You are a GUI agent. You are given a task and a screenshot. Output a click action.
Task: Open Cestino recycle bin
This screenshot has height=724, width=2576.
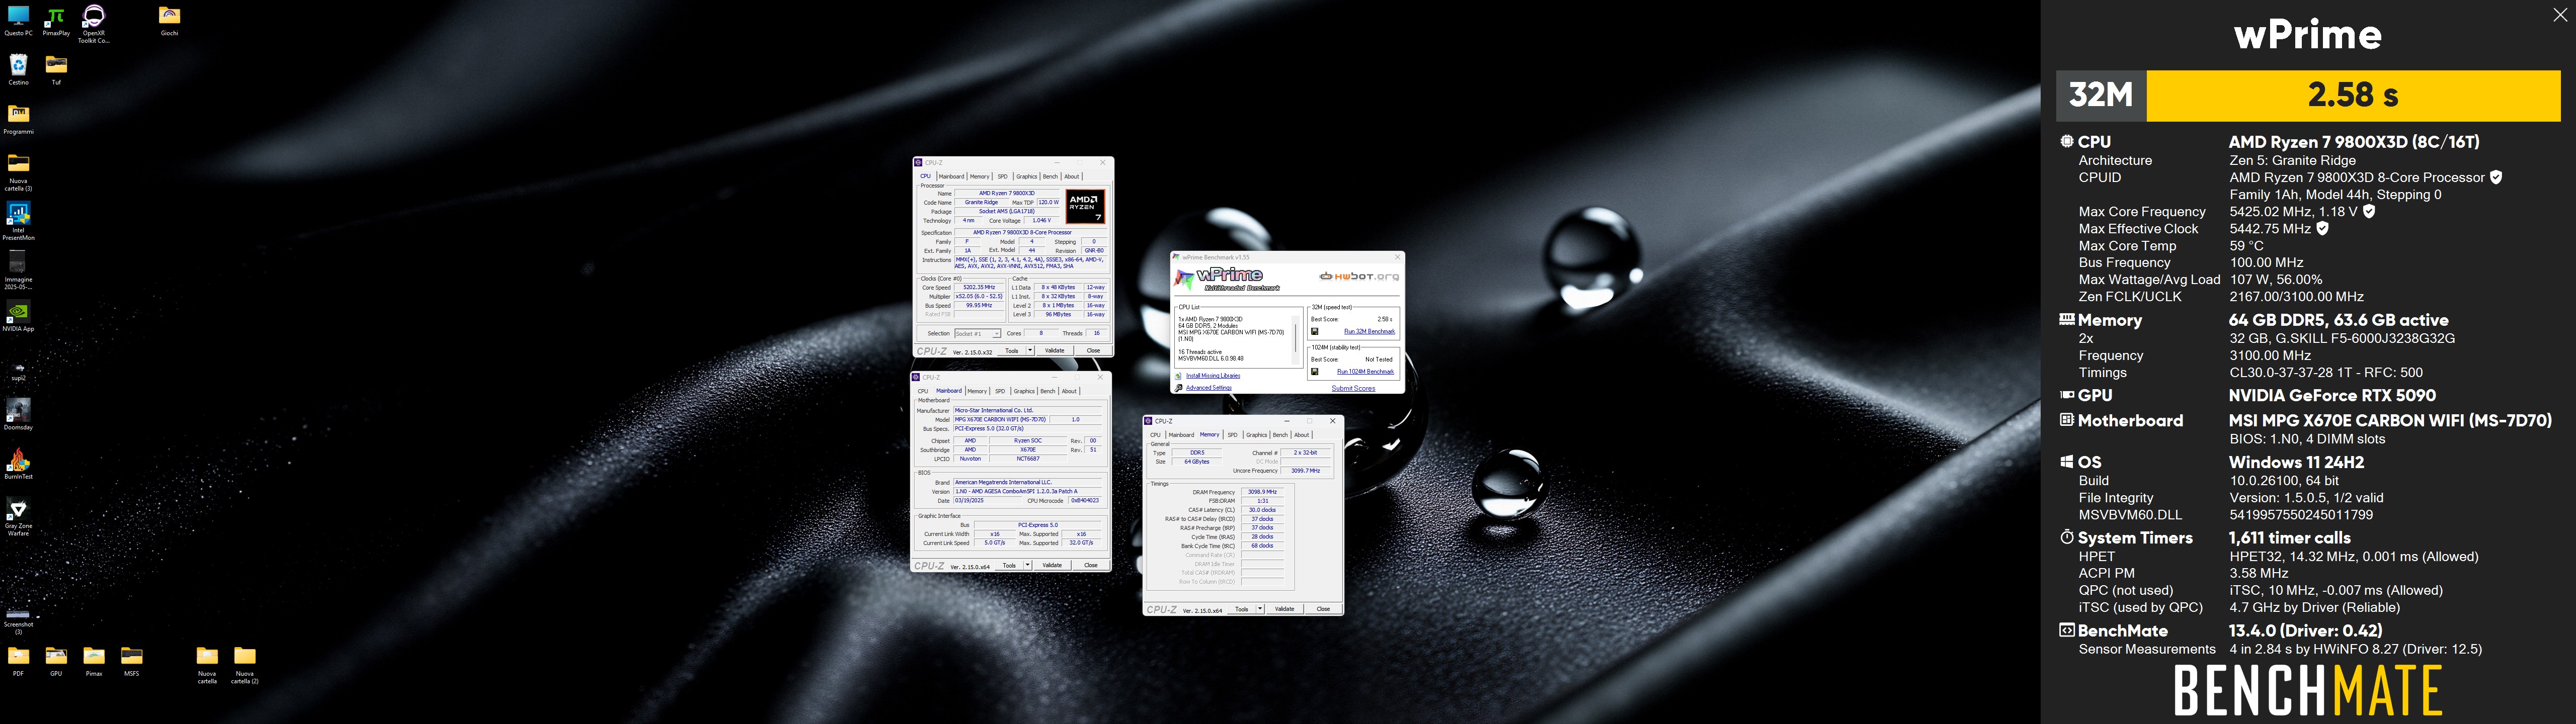coord(18,69)
